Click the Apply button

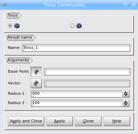point(60,121)
